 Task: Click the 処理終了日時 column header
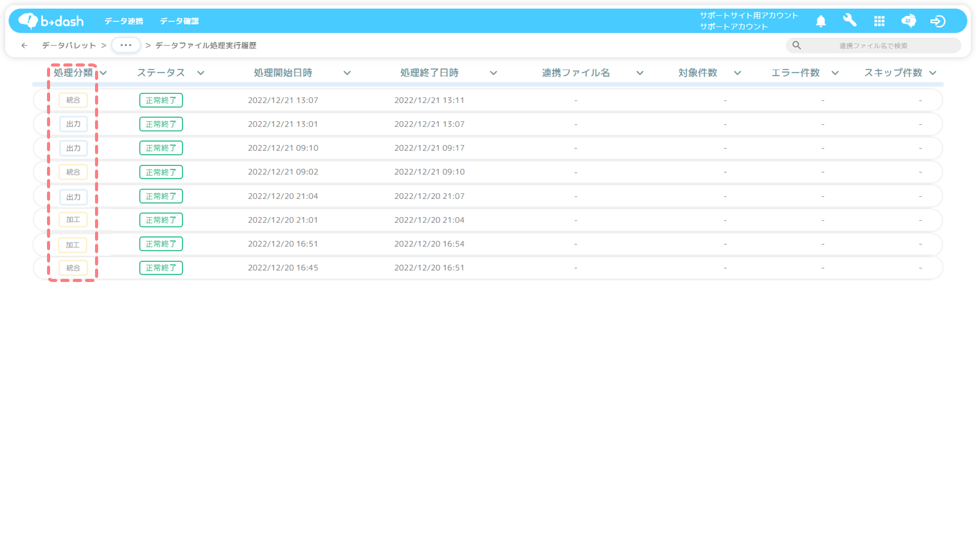[429, 73]
